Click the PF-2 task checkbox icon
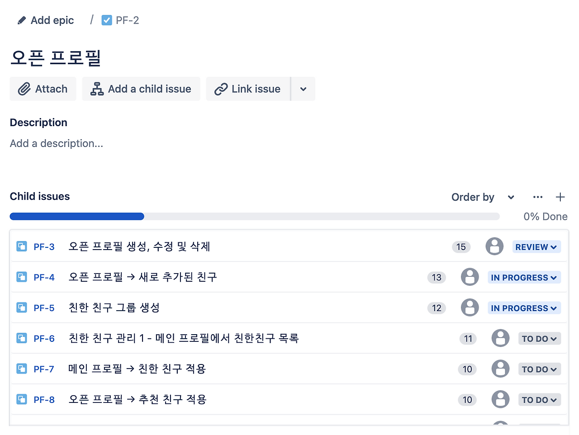 (x=107, y=20)
